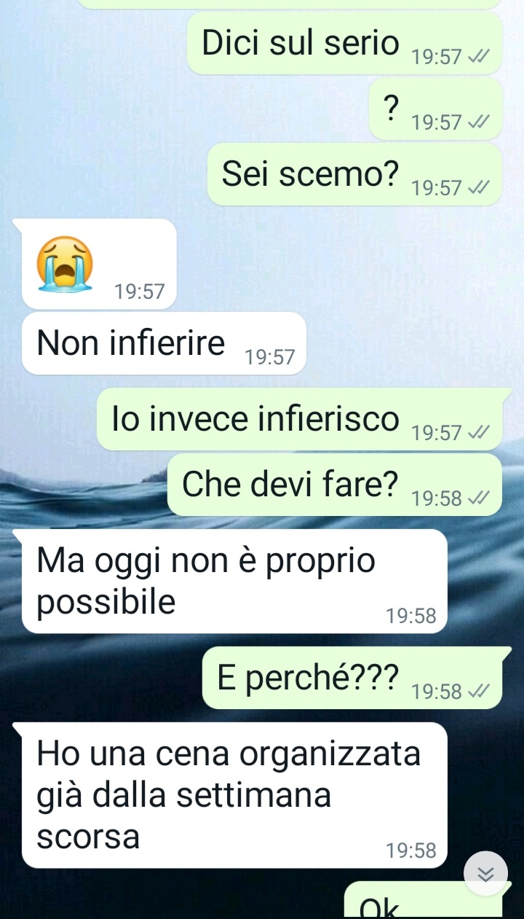Tap the 'Che devi fare?' message
Image resolution: width=524 pixels, height=919 pixels.
pos(336,485)
